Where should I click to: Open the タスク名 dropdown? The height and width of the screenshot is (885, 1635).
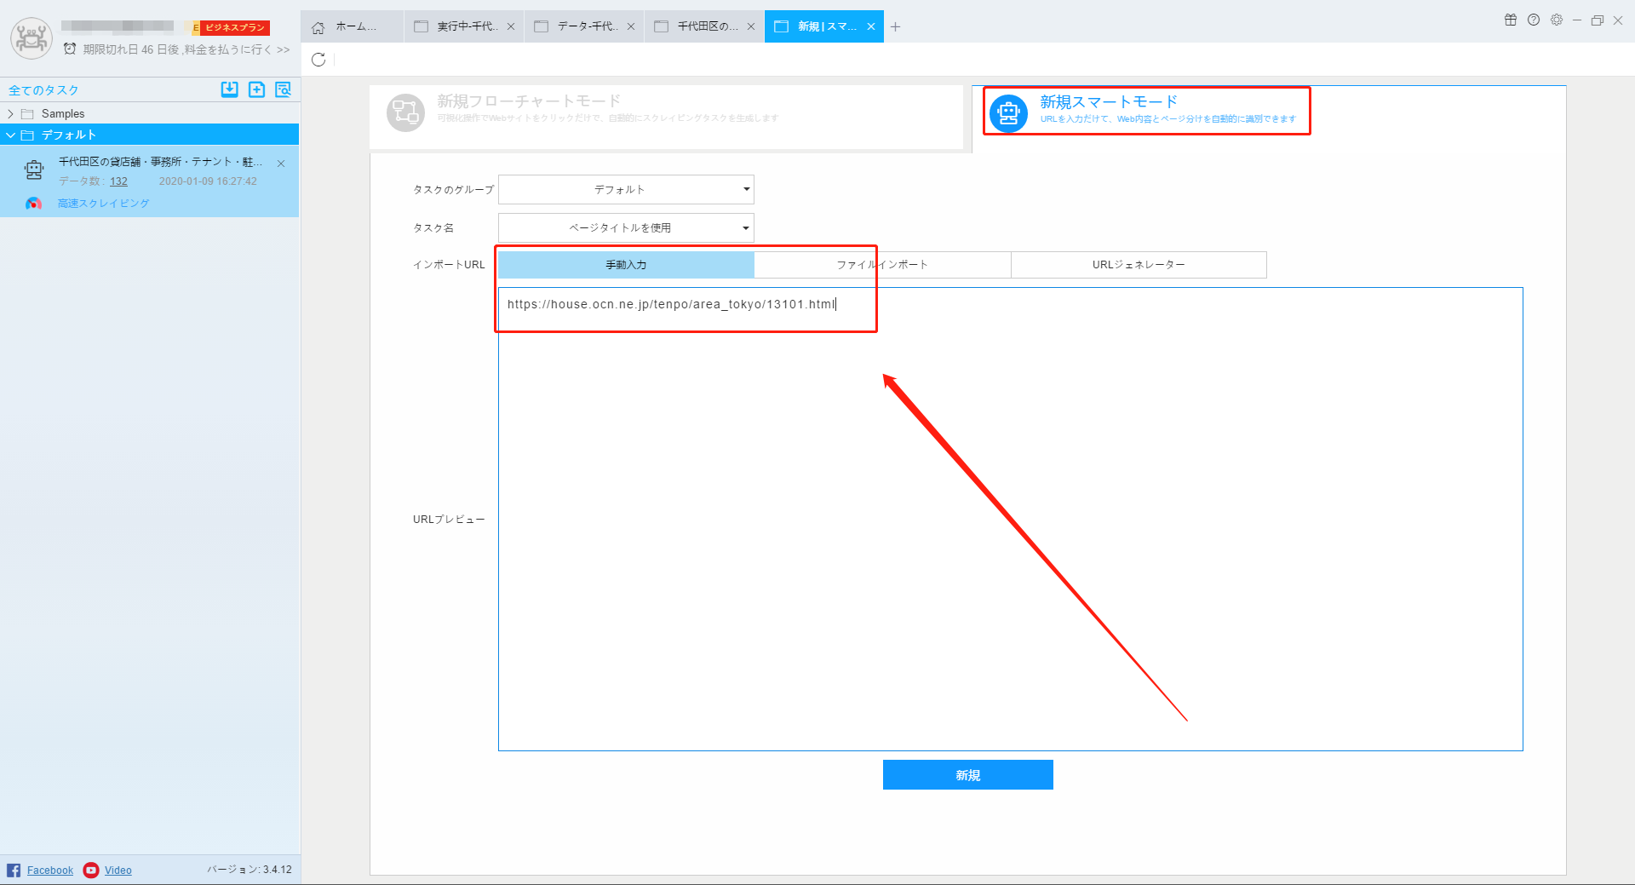pos(626,227)
